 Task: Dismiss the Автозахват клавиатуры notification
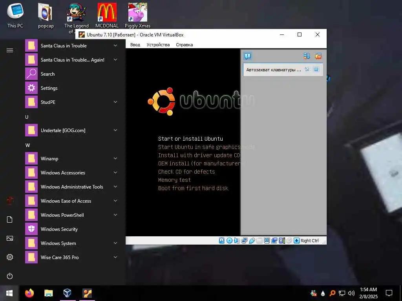click(316, 69)
